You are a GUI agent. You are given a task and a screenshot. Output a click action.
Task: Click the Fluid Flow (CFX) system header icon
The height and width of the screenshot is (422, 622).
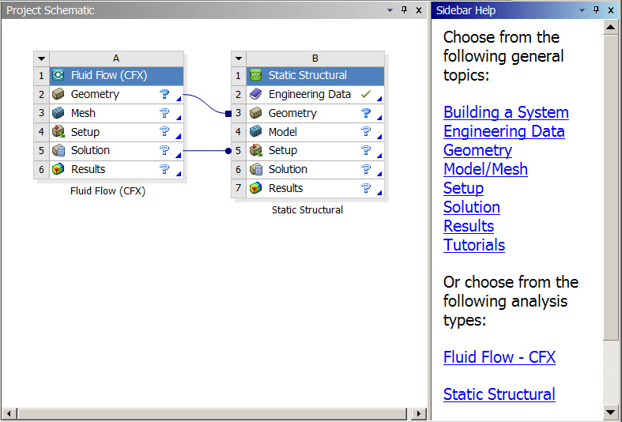click(58, 76)
